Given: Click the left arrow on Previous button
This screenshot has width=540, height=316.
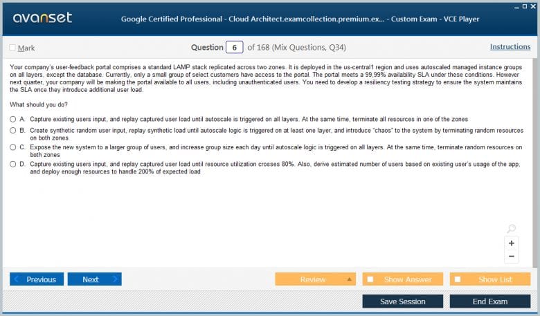Looking at the screenshot, I should click(17, 279).
